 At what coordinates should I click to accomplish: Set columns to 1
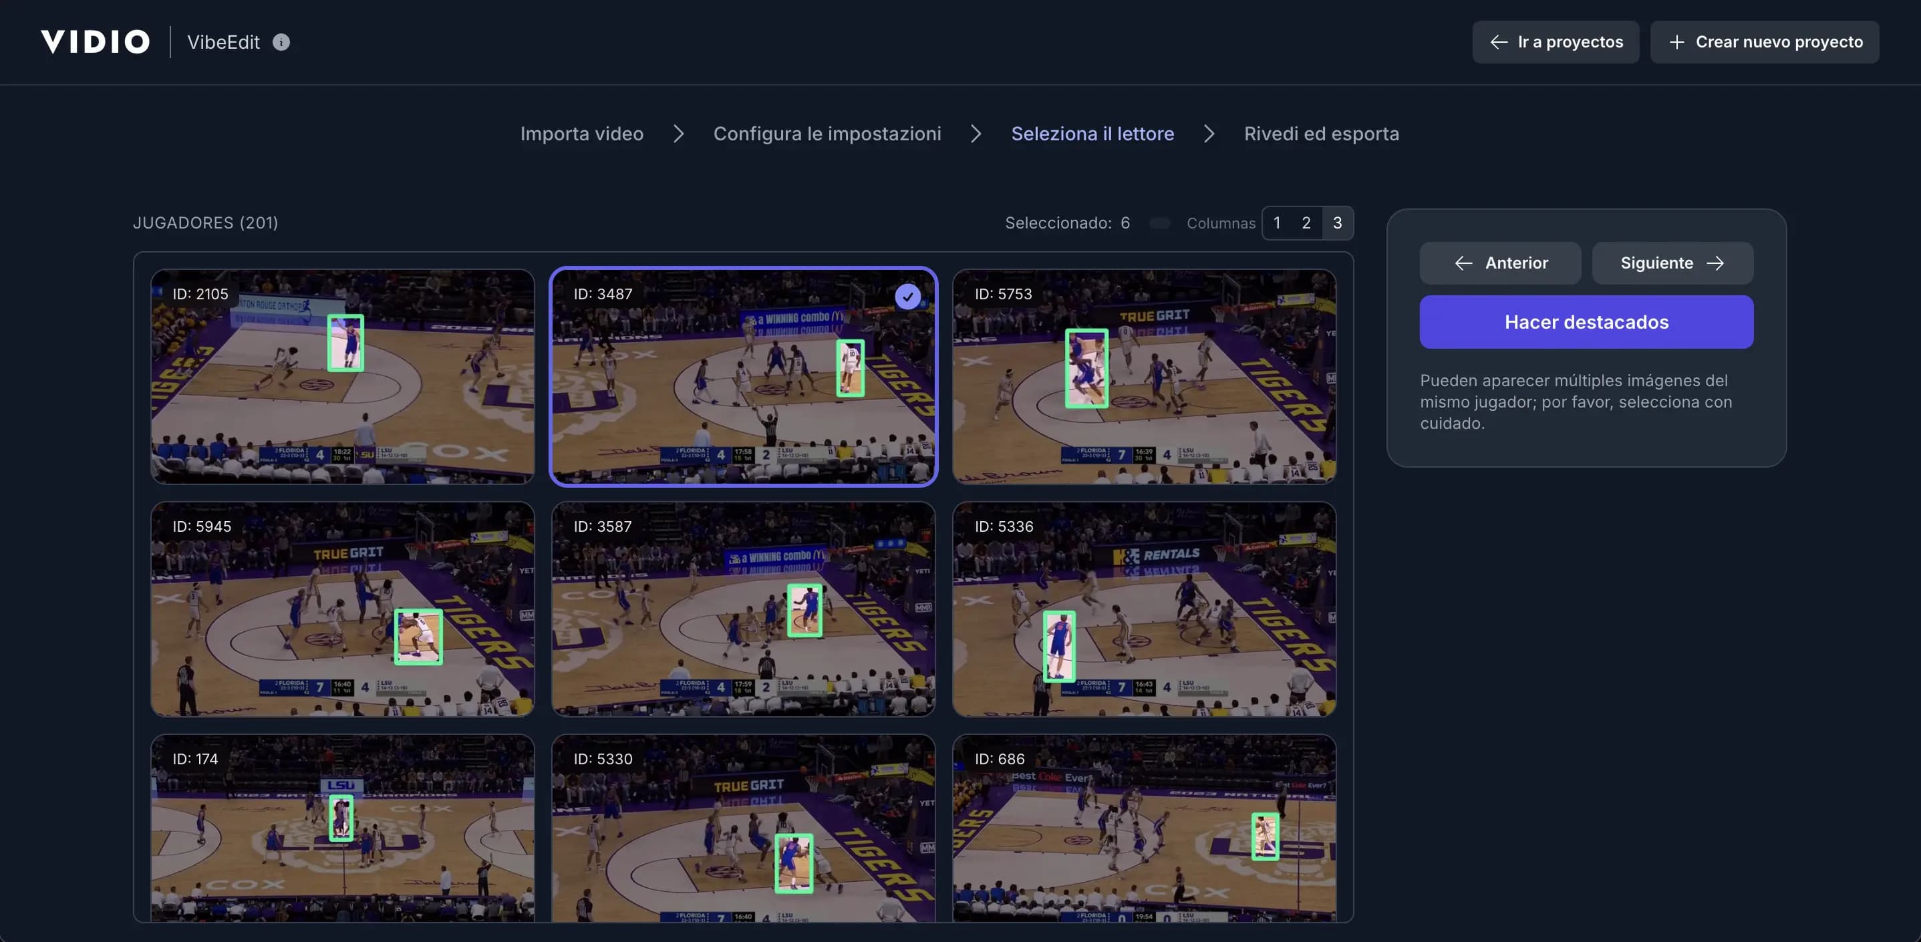(x=1277, y=223)
